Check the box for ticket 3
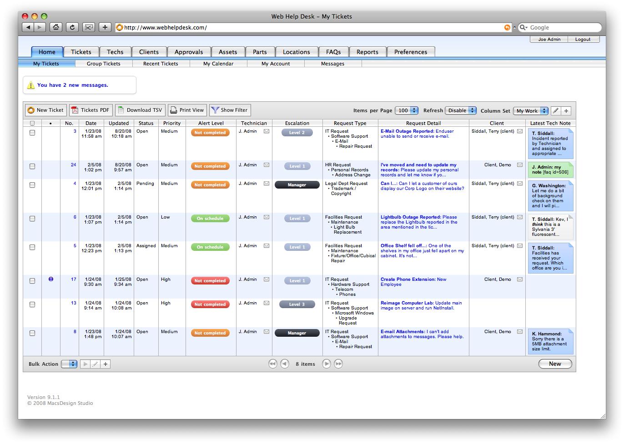Viewport: 624px width, 444px height. point(32,133)
